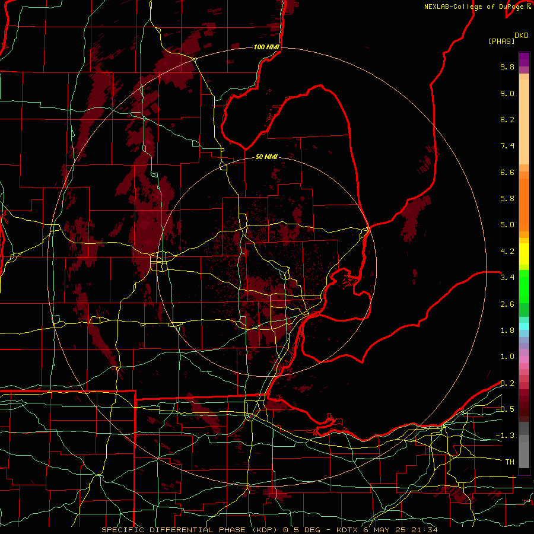The image size is (534, 534).
Task: Click the 'TH' threshold label on scale
Action: point(510,462)
